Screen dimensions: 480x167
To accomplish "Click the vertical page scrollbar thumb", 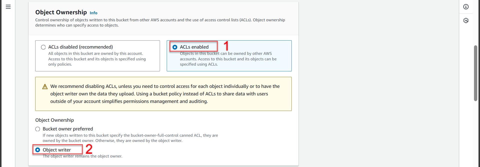I will click(x=475, y=73).
